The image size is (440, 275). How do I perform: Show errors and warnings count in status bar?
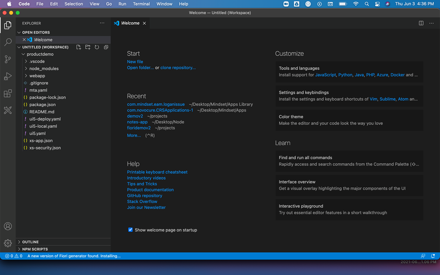pos(14,256)
